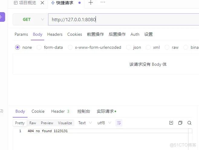
Task: Click the URL input field
Action: pos(123,19)
